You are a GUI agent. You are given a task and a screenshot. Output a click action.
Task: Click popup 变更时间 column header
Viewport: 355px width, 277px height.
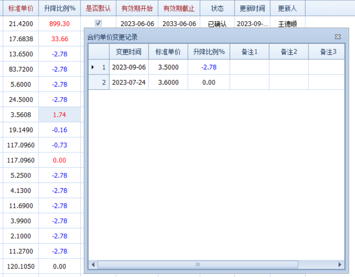click(129, 52)
